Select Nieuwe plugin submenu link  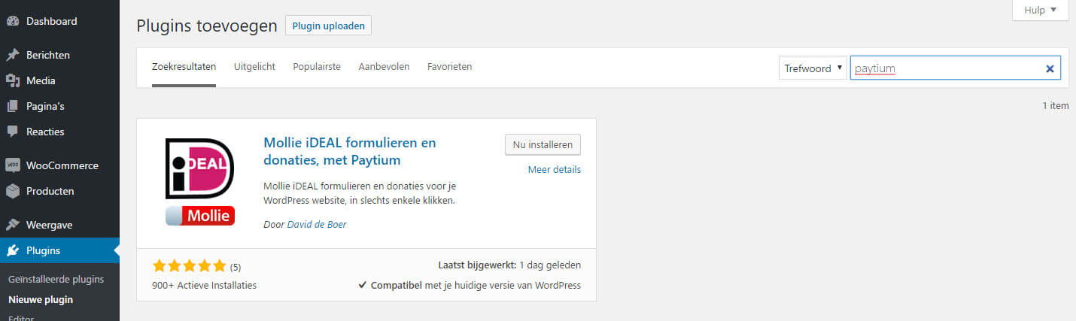(x=41, y=299)
